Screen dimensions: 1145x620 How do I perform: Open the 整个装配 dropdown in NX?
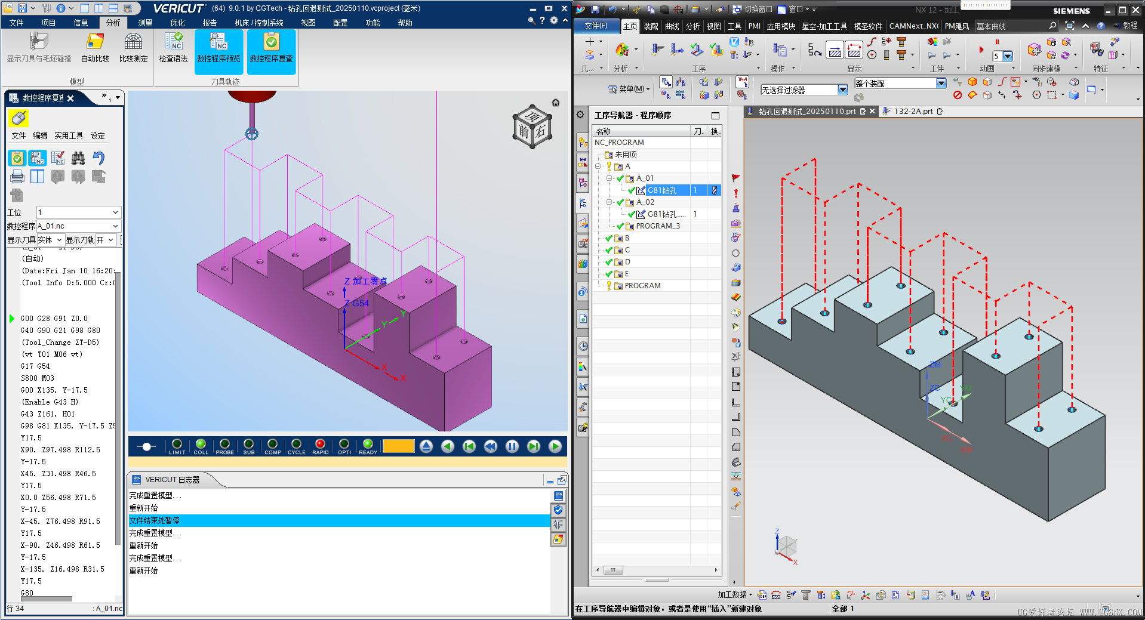(x=900, y=84)
